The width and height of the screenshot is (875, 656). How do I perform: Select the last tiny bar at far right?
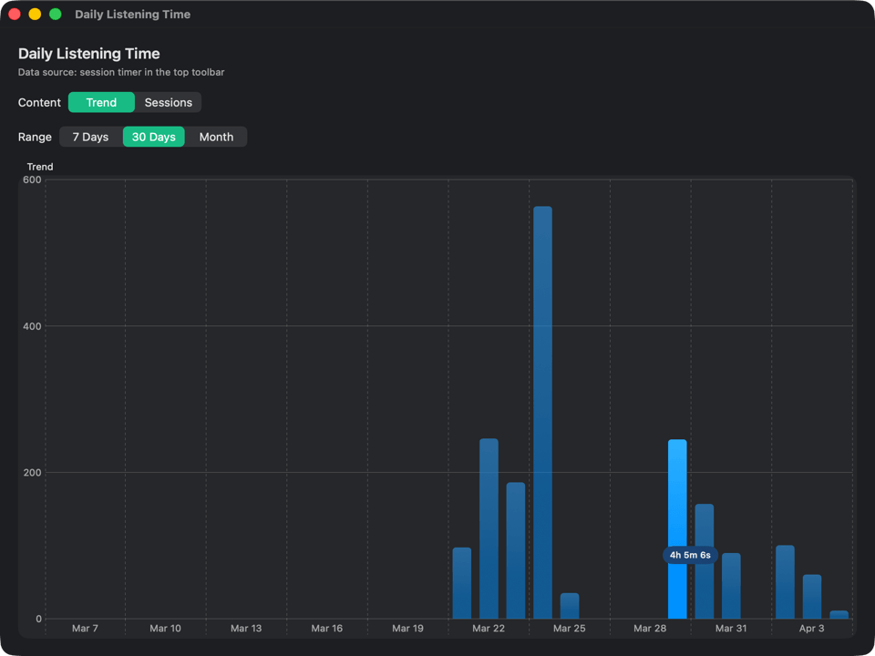click(x=839, y=615)
